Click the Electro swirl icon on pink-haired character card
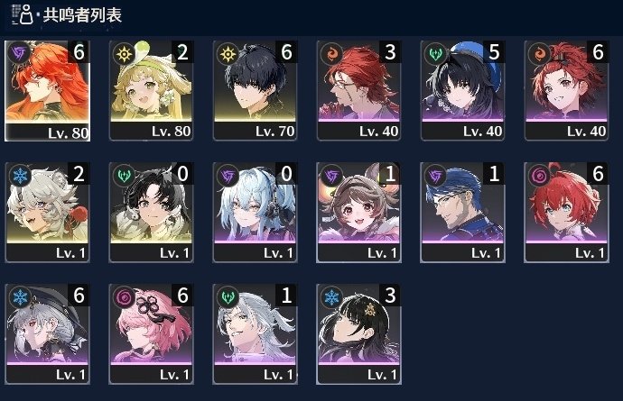Image resolution: width=623 pixels, height=401 pixels. click(x=124, y=296)
